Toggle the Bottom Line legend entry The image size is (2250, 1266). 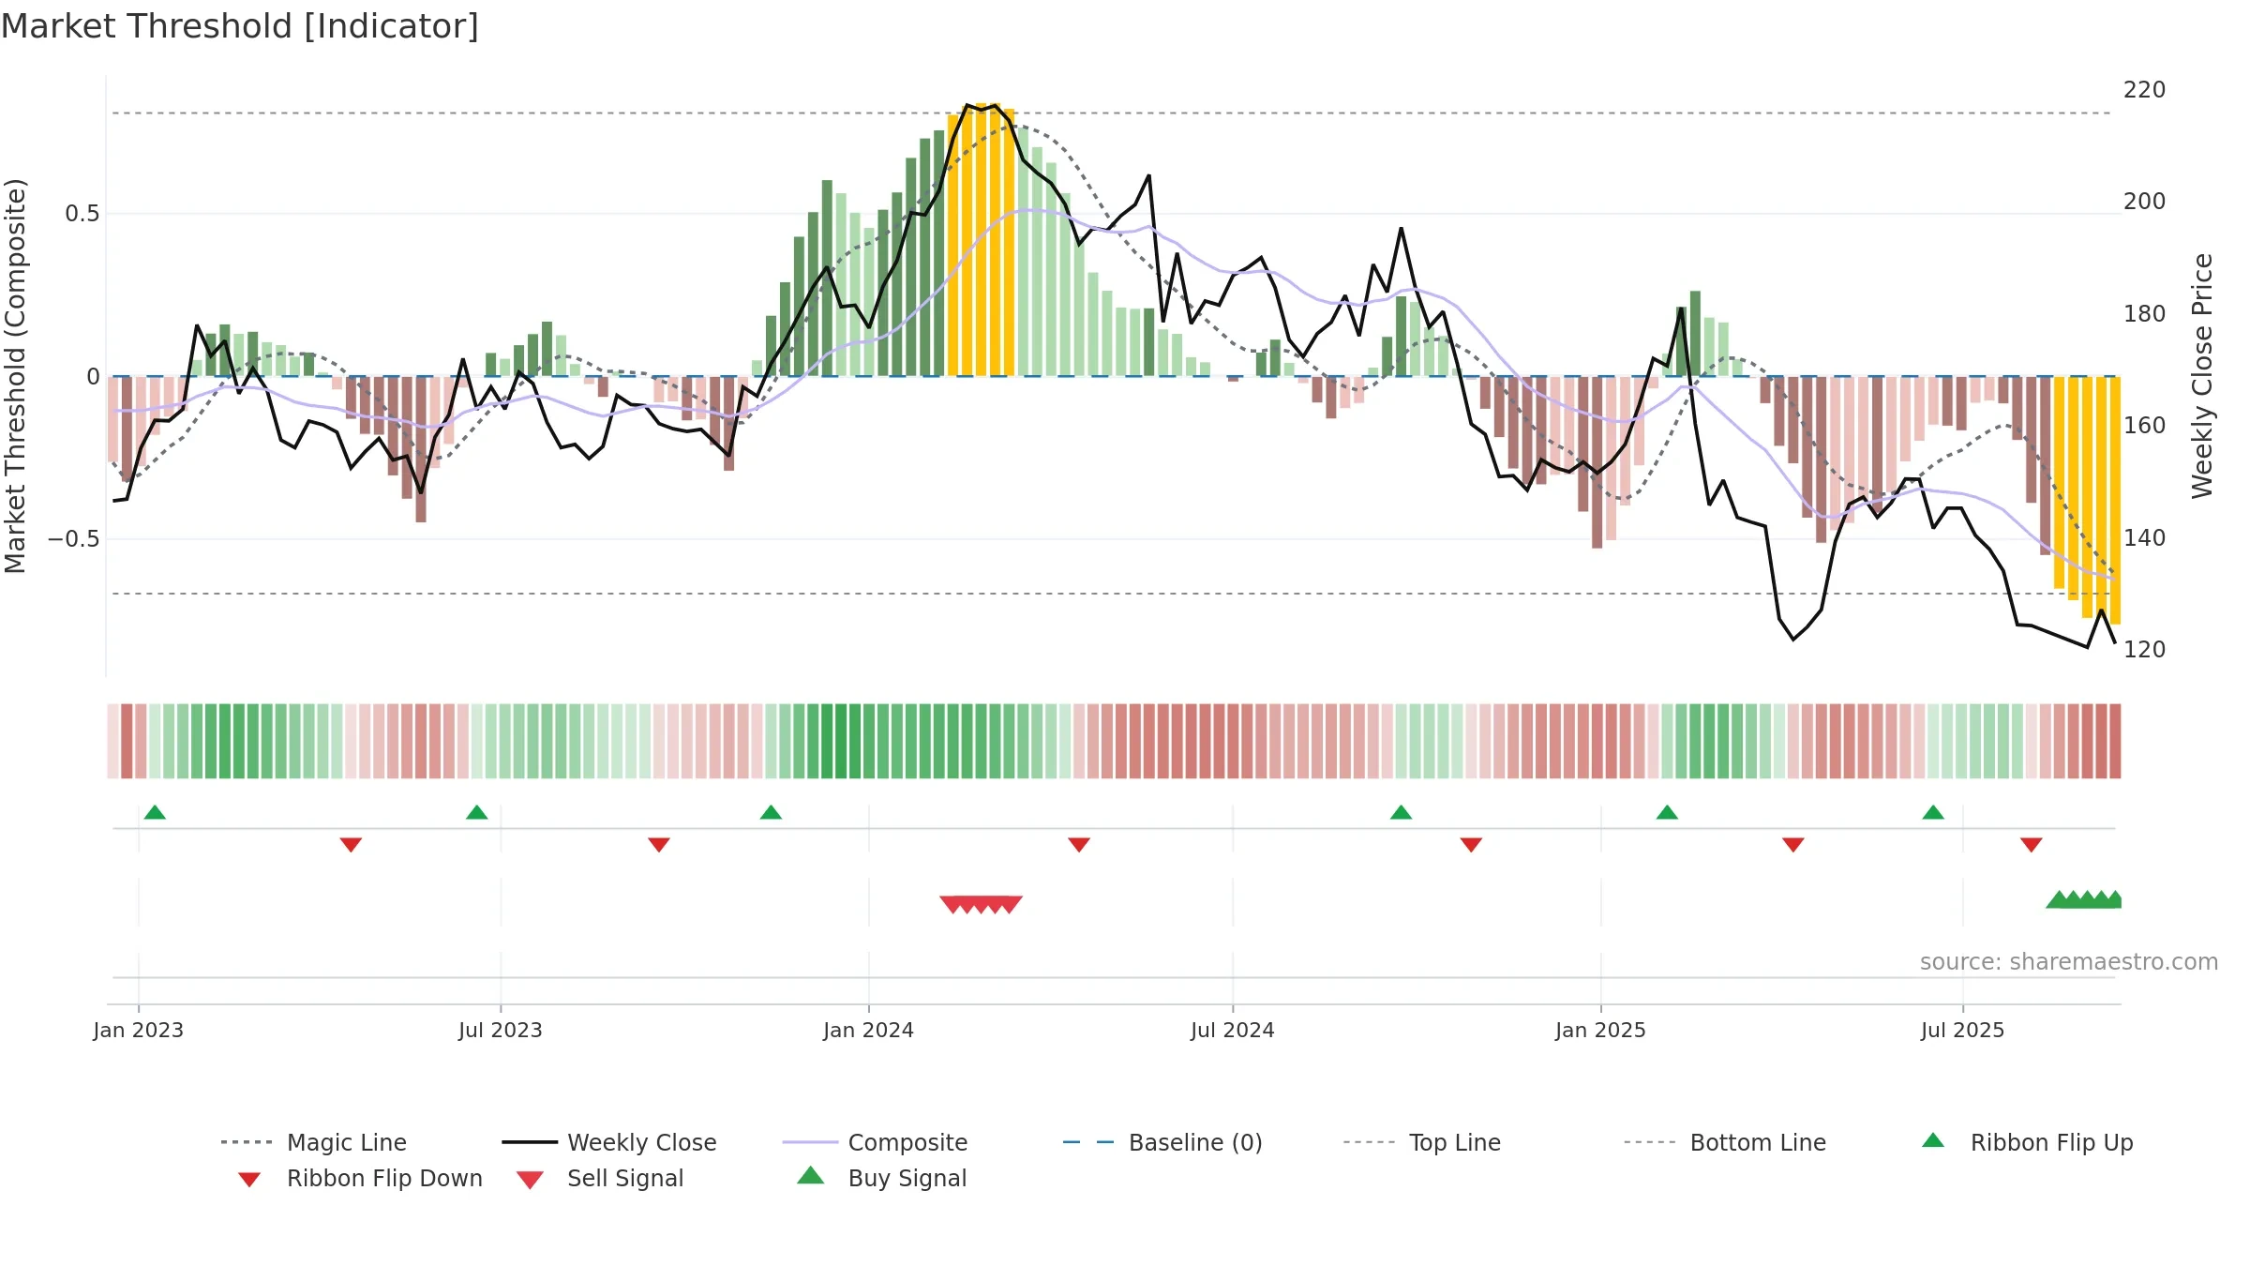(x=1725, y=1142)
